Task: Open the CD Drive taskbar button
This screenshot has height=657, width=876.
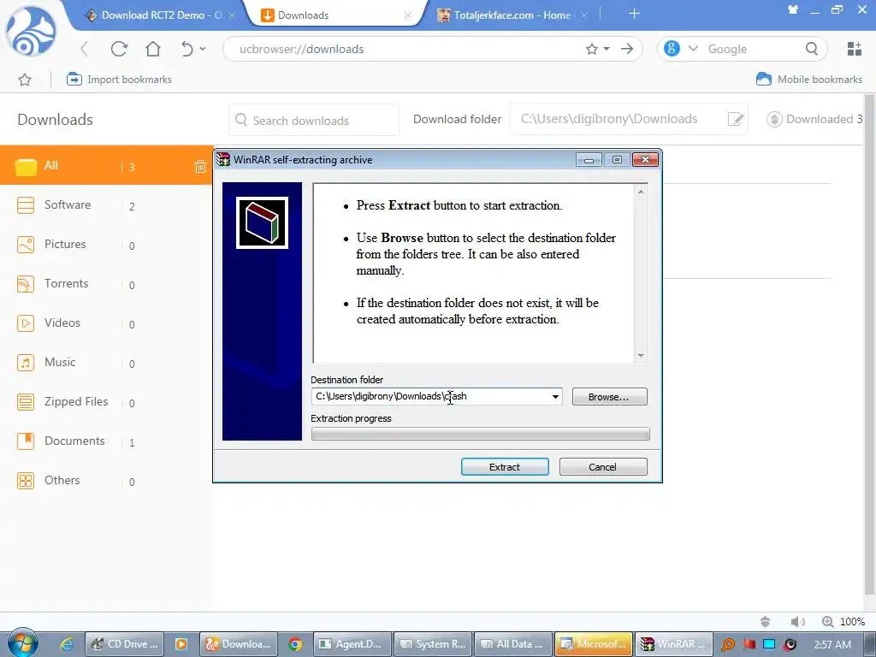Action: coord(125,644)
